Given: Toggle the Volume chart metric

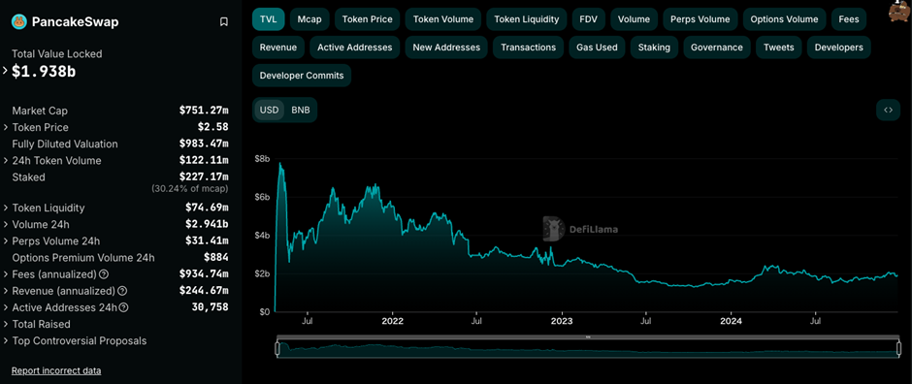Looking at the screenshot, I should point(634,19).
